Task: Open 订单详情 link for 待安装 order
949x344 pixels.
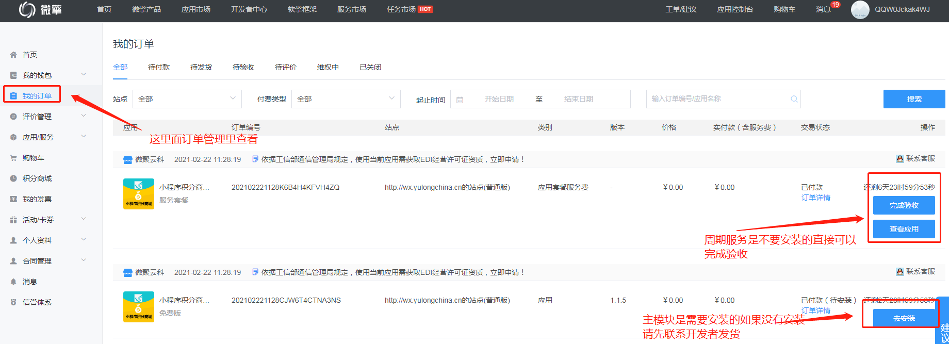Action: point(816,310)
